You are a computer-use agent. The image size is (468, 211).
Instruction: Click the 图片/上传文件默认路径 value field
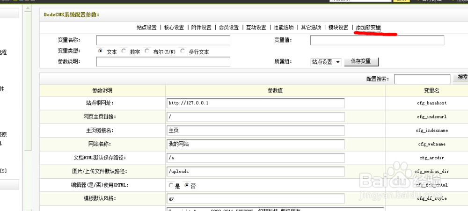pyautogui.click(x=256, y=172)
